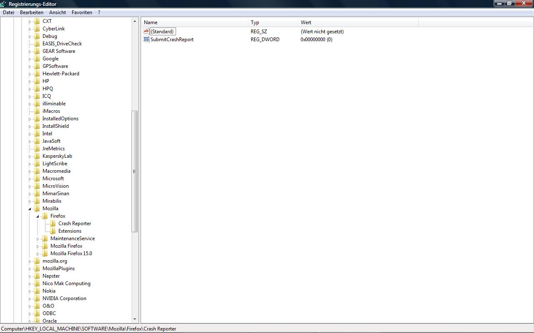The image size is (534, 333).
Task: Select the (Standard) value name
Action: click(162, 32)
